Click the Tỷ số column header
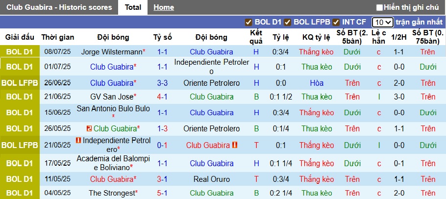Image resolution: width=446 pixels, height=199 pixels. pos(162,37)
